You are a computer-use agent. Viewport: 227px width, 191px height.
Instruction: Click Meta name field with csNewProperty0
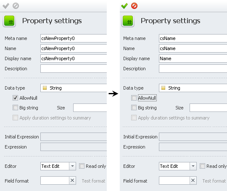[x=74, y=38]
